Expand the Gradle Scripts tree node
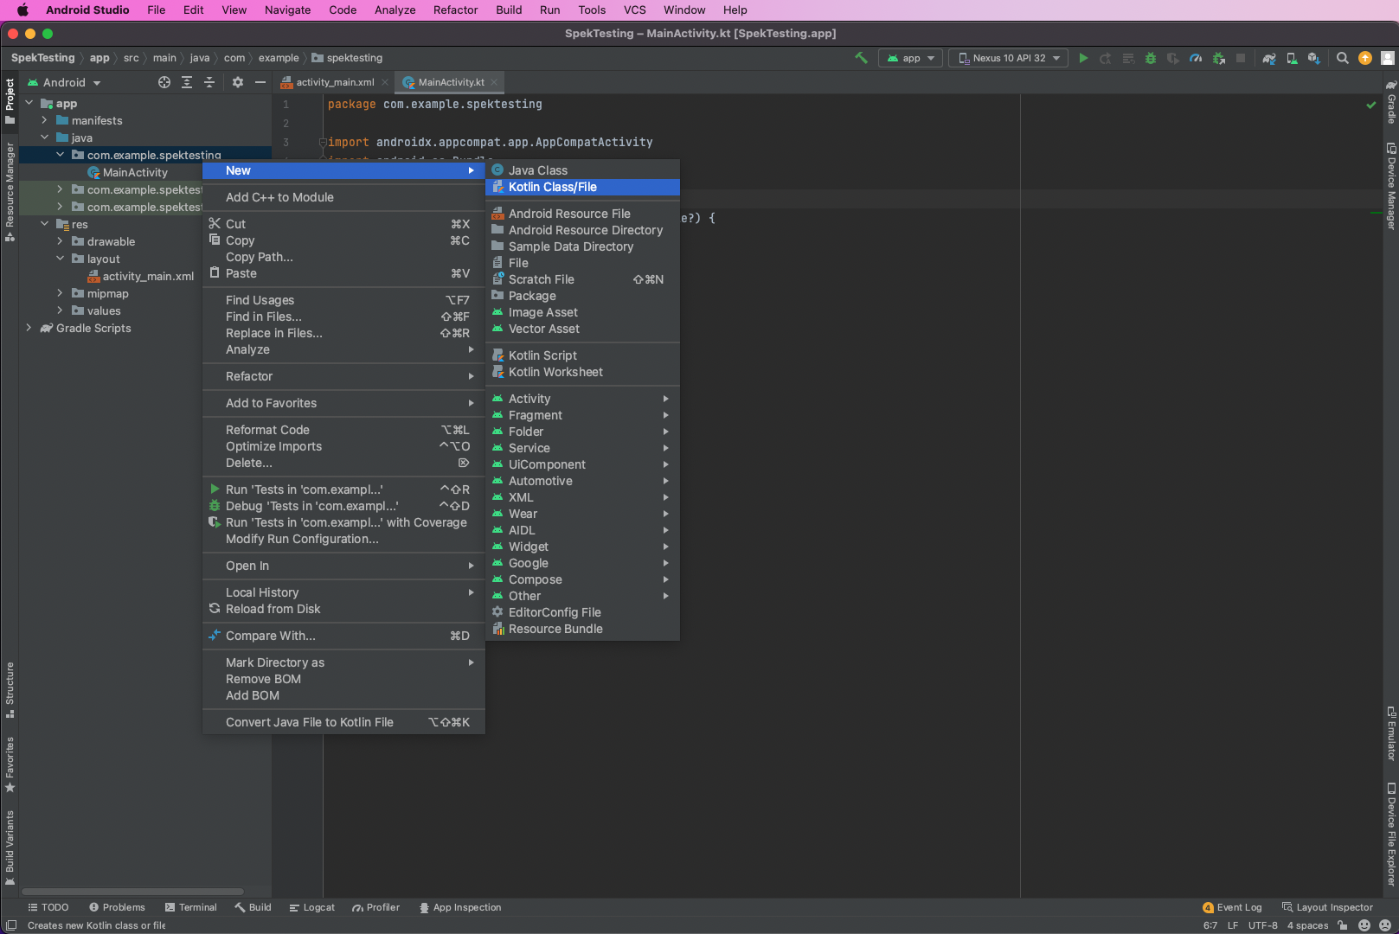This screenshot has height=934, width=1399. click(29, 328)
